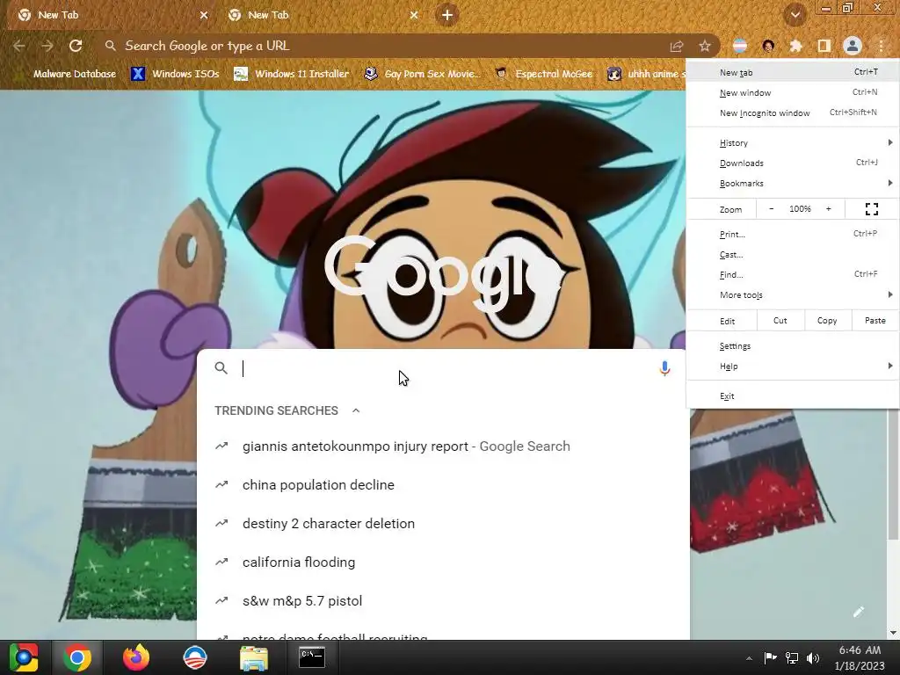Image resolution: width=900 pixels, height=675 pixels.
Task: Select the china population decline suggestion
Action: point(443,485)
